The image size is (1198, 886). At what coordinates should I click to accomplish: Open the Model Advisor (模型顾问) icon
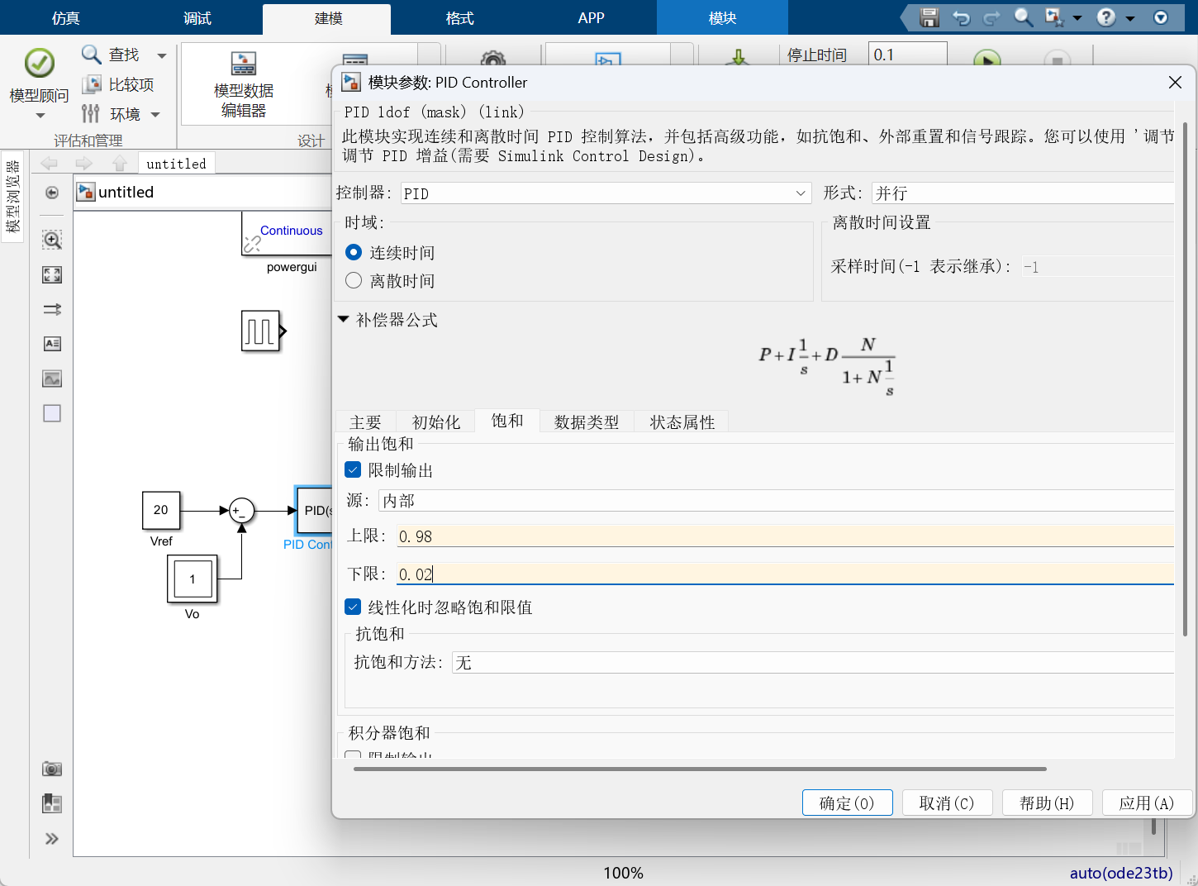click(39, 63)
